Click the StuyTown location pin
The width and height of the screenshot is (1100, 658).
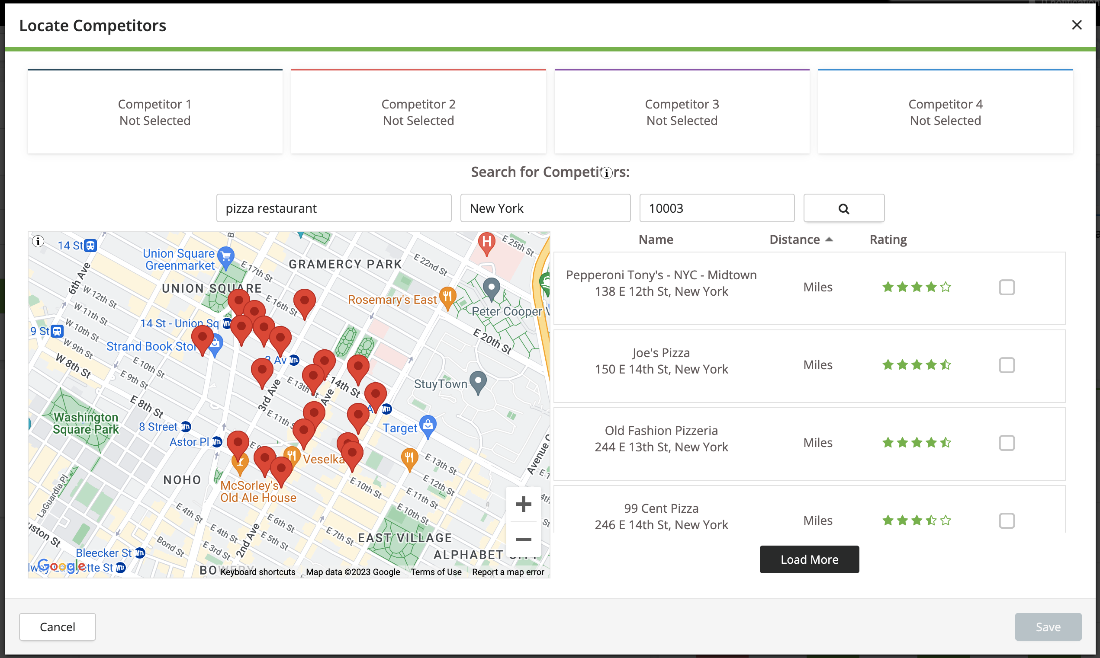pyautogui.click(x=478, y=382)
